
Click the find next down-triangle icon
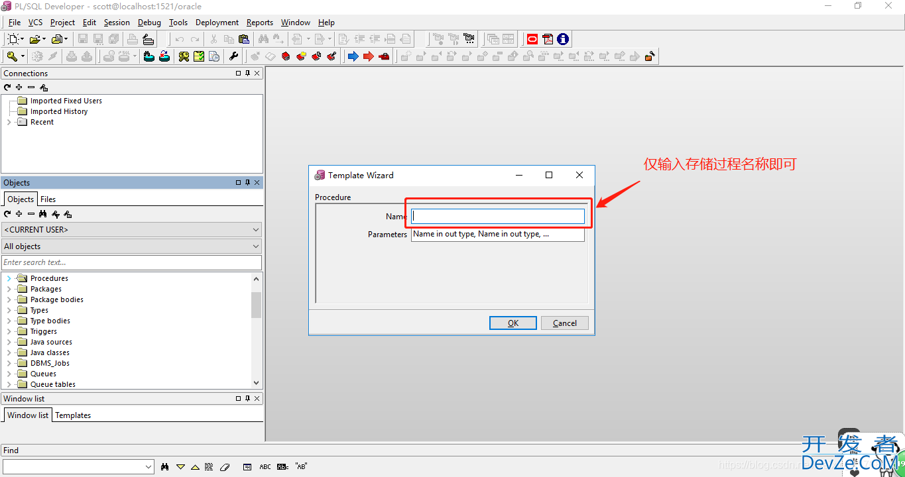tap(180, 466)
